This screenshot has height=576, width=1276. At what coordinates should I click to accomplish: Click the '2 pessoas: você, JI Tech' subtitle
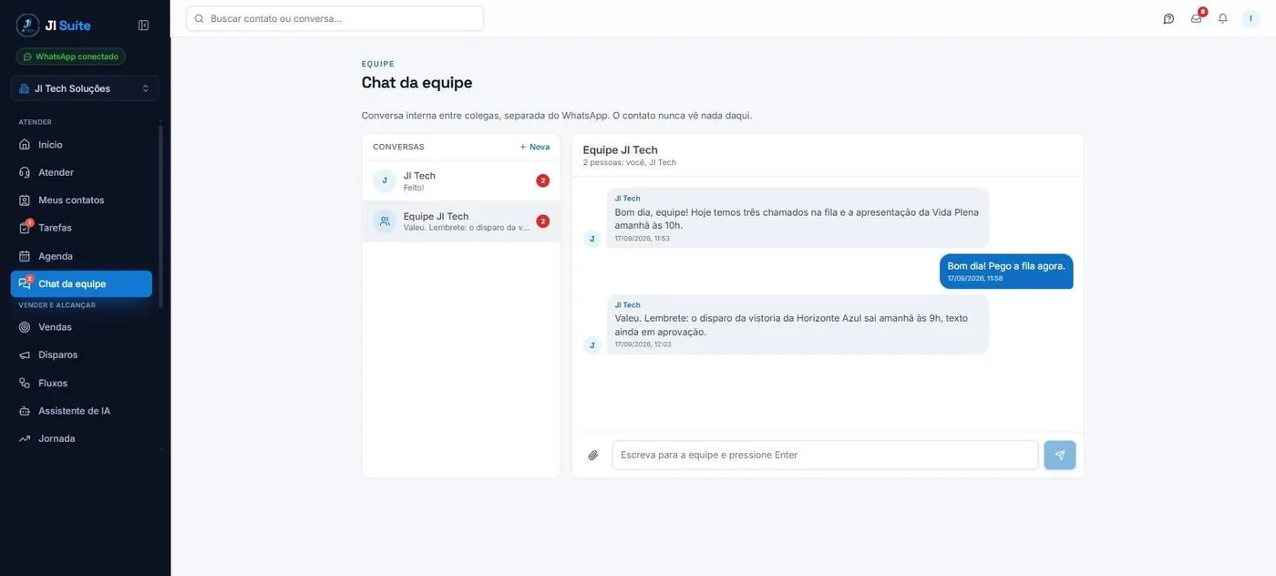pyautogui.click(x=630, y=162)
